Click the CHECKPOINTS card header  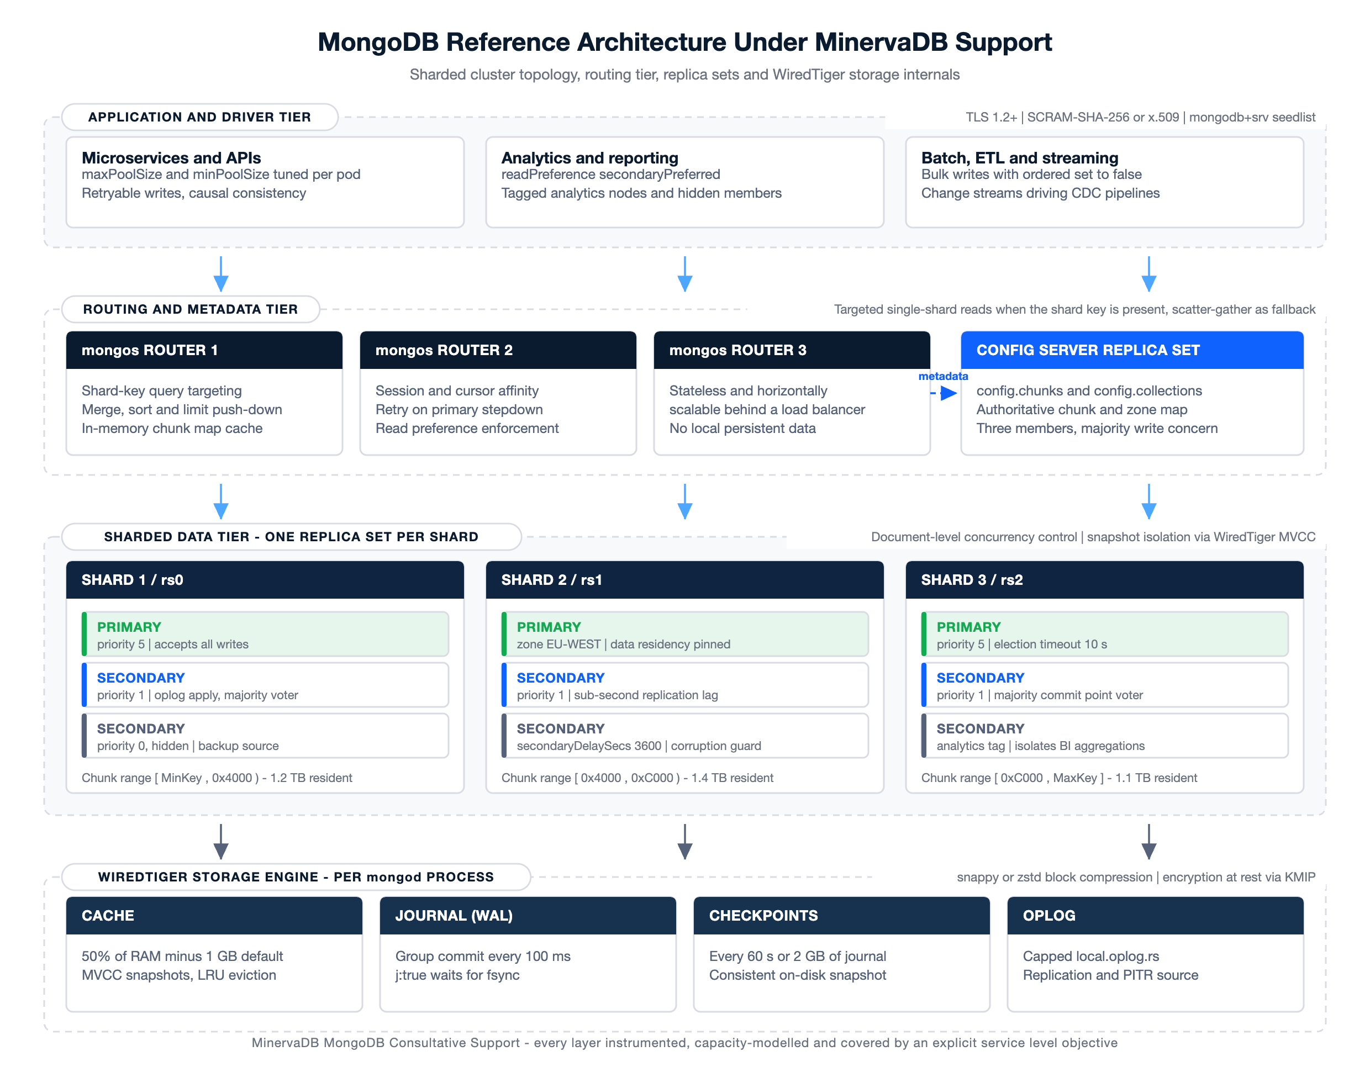(x=841, y=915)
